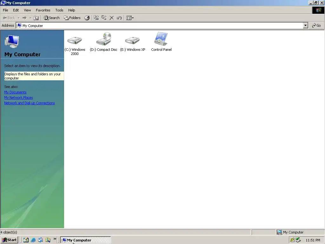
Task: Click the safely remove hardware tray icon
Action: (x=298, y=240)
